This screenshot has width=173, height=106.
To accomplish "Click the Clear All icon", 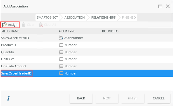I will [41, 25].
